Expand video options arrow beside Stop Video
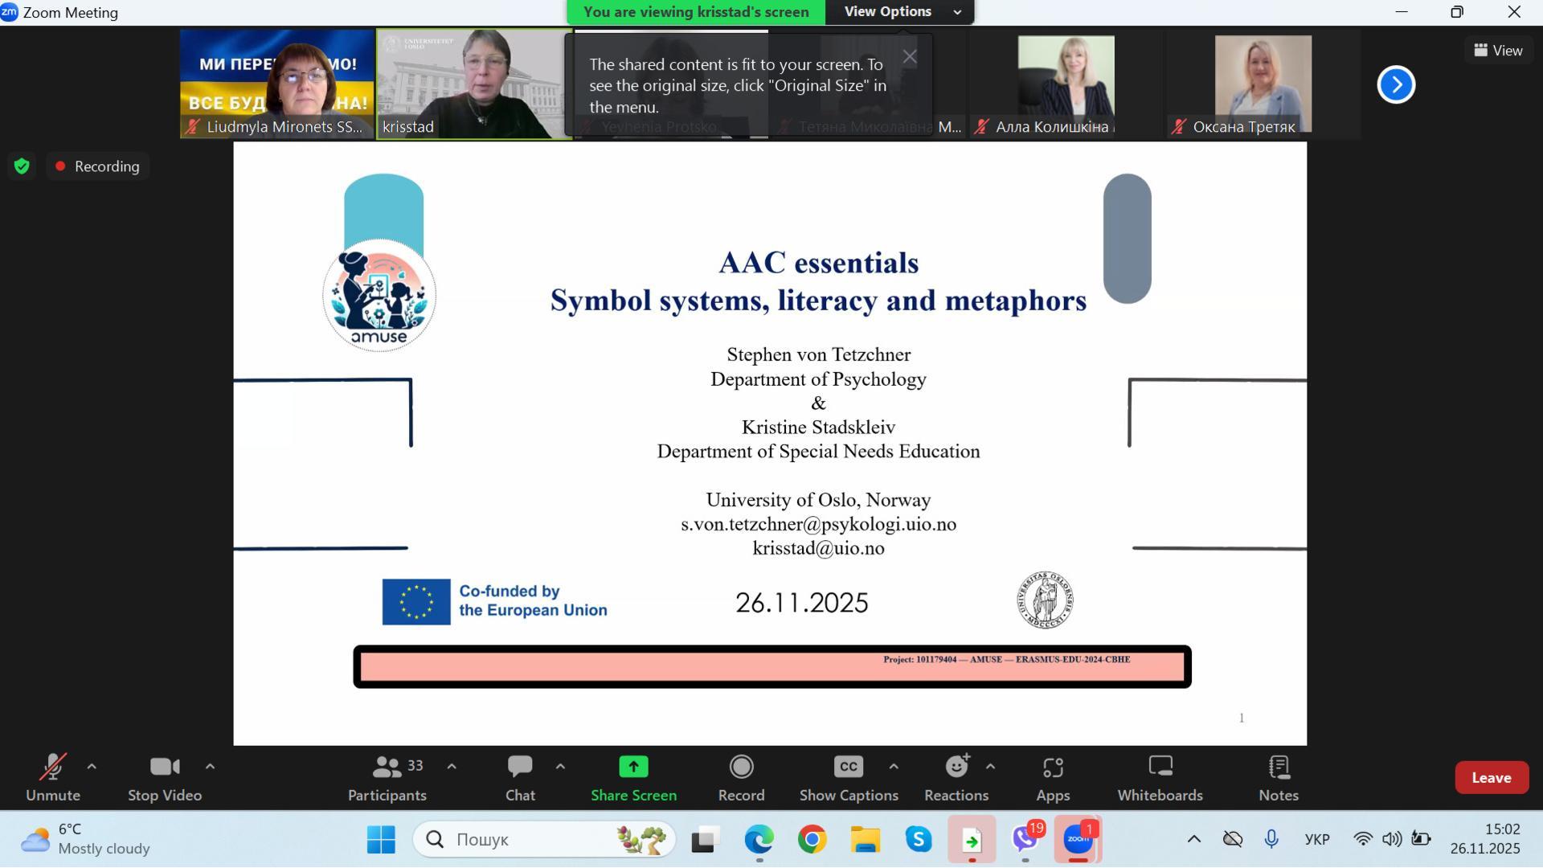 (x=210, y=767)
